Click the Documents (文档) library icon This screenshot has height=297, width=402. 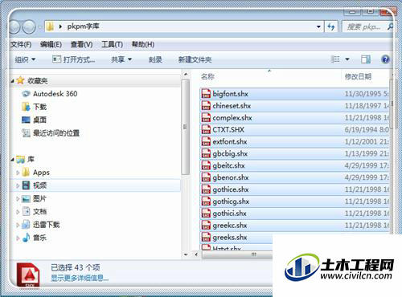click(x=26, y=211)
